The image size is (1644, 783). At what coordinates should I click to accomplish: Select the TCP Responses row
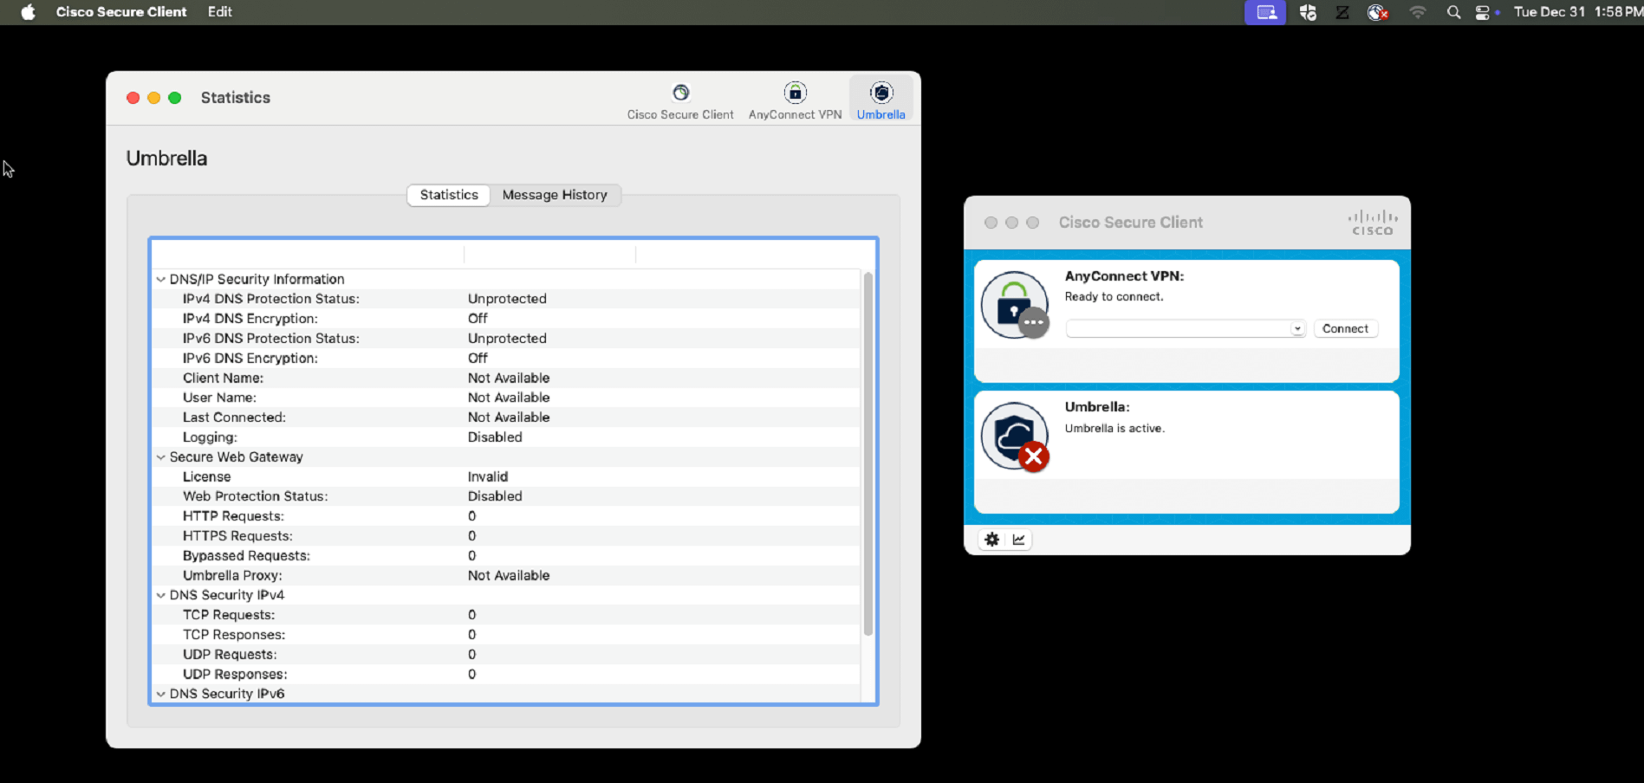pyautogui.click(x=506, y=635)
